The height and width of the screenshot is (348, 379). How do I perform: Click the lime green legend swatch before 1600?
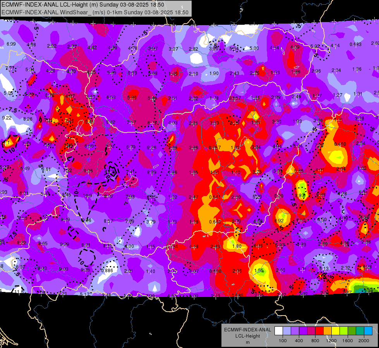[x=344, y=331]
